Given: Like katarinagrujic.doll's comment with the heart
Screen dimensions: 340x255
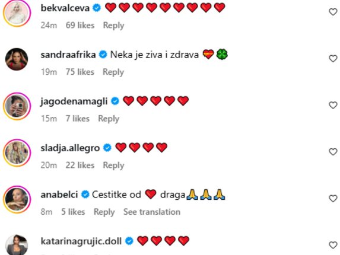Looking at the screenshot, I should pyautogui.click(x=333, y=245).
